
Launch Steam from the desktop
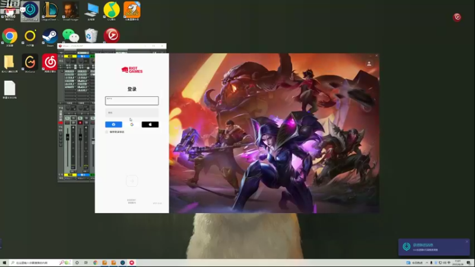tap(50, 37)
